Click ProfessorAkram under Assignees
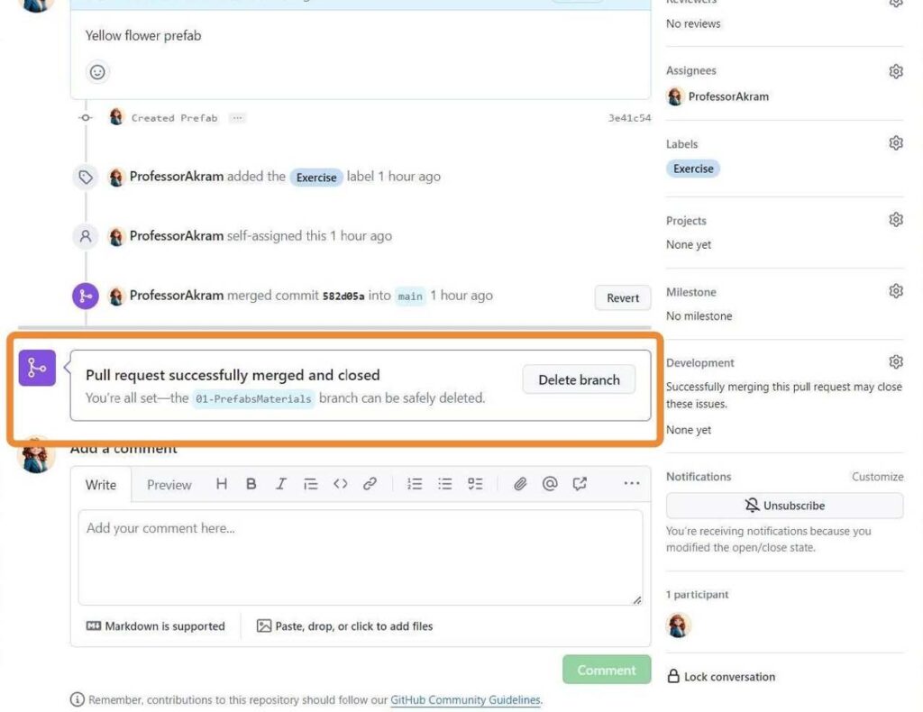 pos(728,96)
